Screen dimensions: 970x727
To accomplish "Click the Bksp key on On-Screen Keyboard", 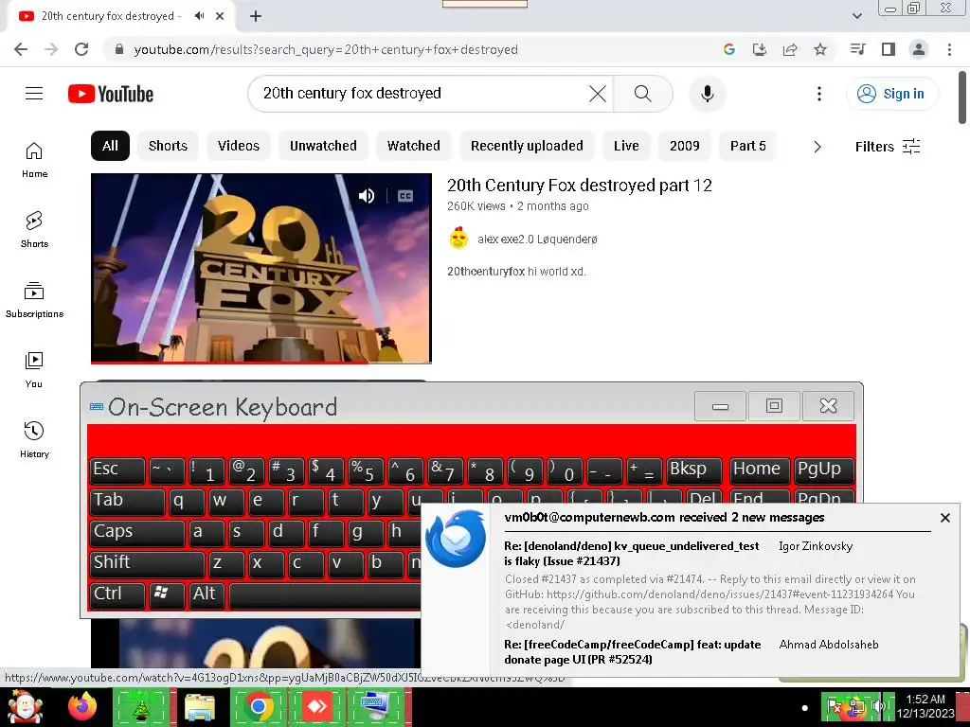I will (x=694, y=470).
